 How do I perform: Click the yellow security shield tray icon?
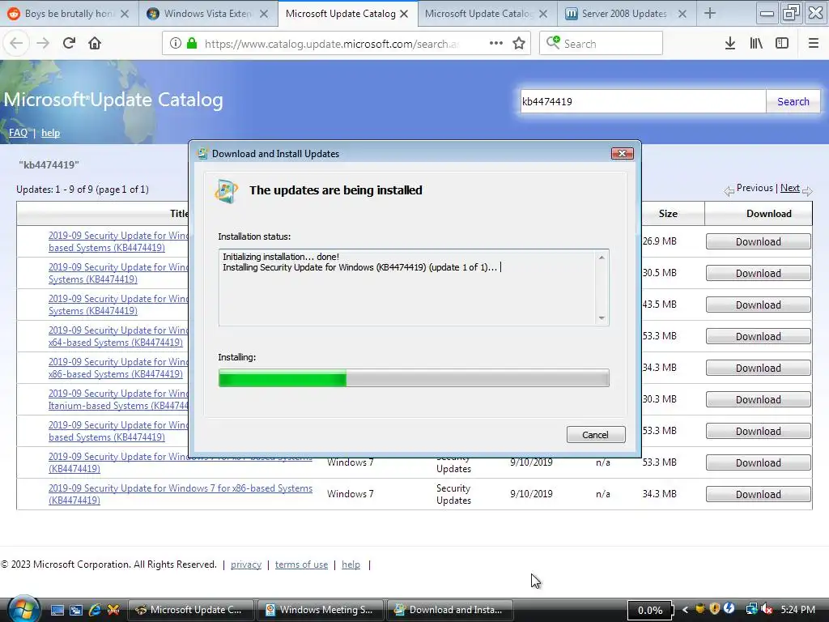point(715,609)
